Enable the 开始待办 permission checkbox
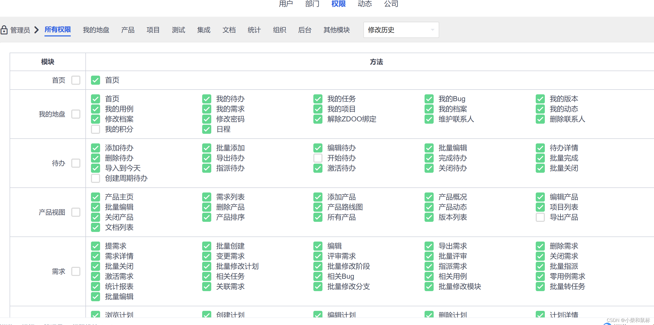 (318, 158)
